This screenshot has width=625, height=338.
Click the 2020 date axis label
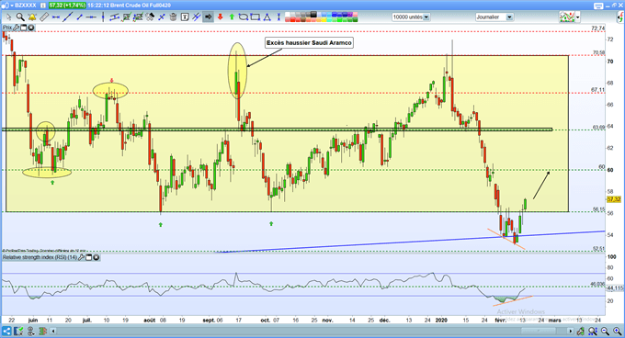point(441,320)
